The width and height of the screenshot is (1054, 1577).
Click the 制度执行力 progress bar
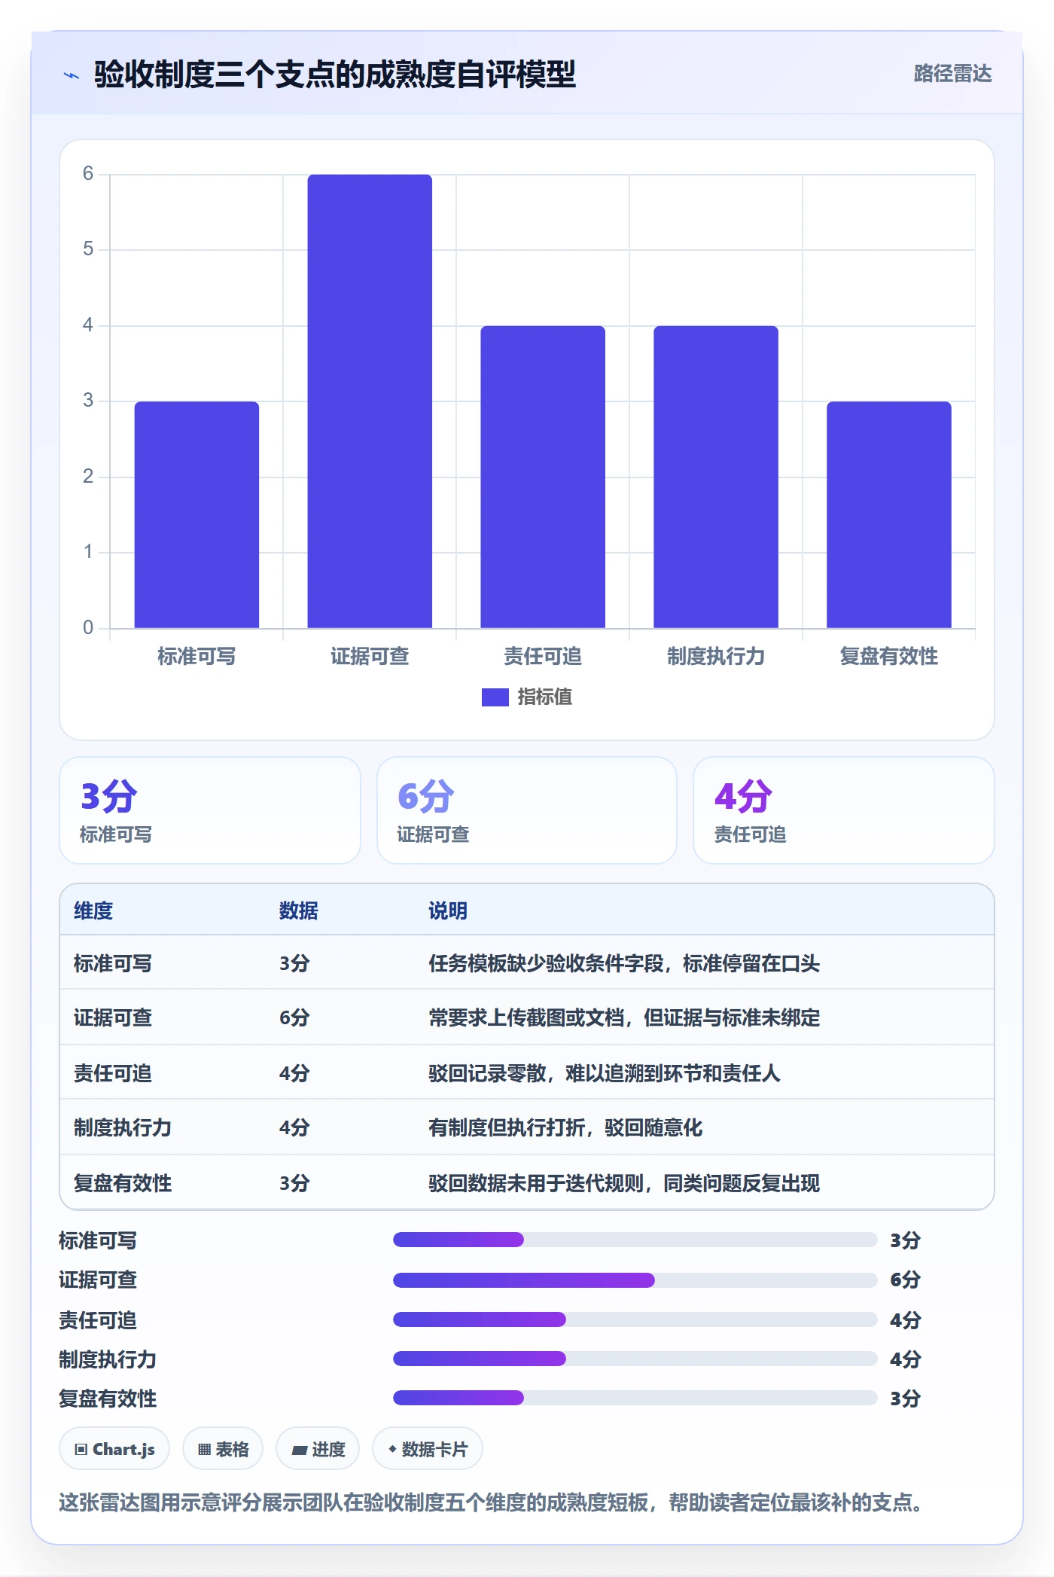click(635, 1359)
